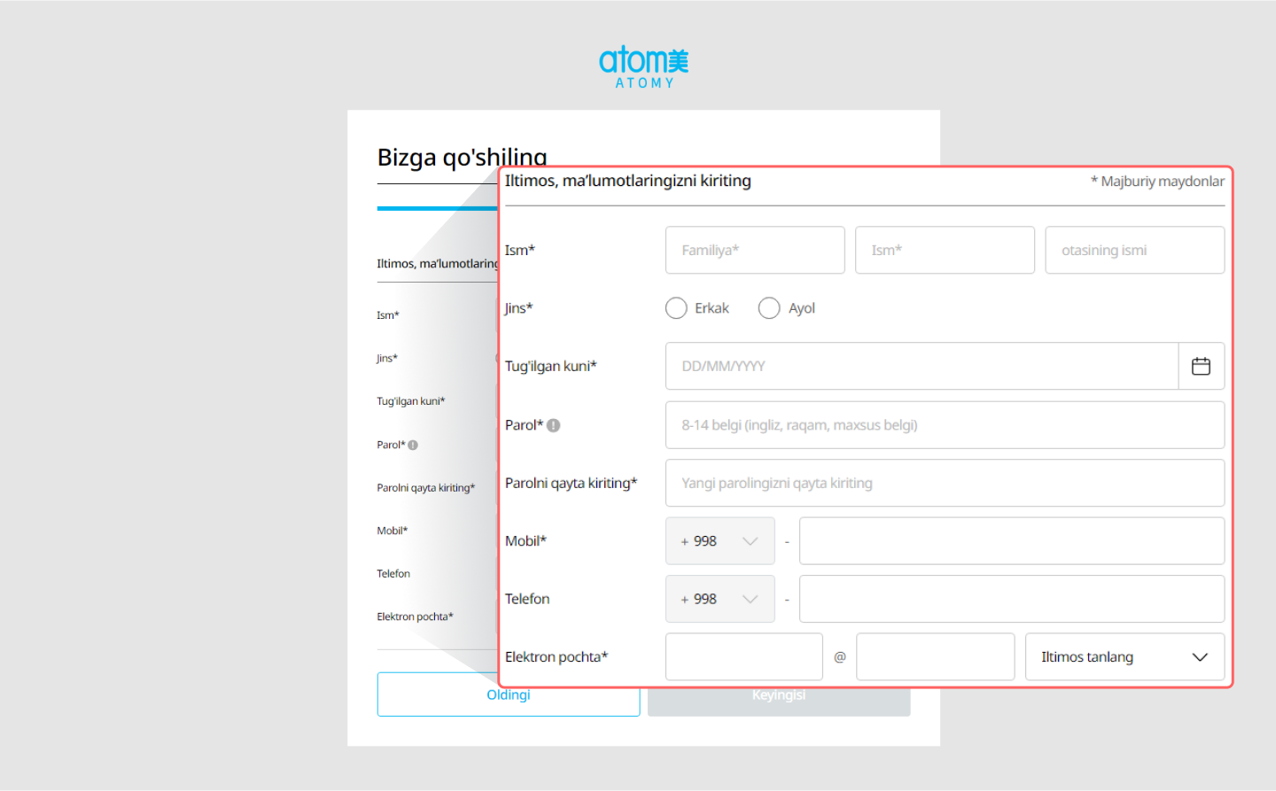Expand the Iltimos tanlang email domain dropdown
The height and width of the screenshot is (791, 1276).
point(1124,657)
